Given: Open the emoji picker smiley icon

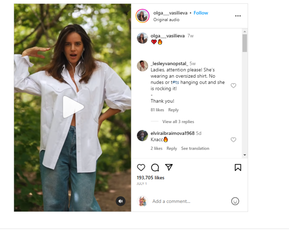Looking at the screenshot, I should coord(235,201).
